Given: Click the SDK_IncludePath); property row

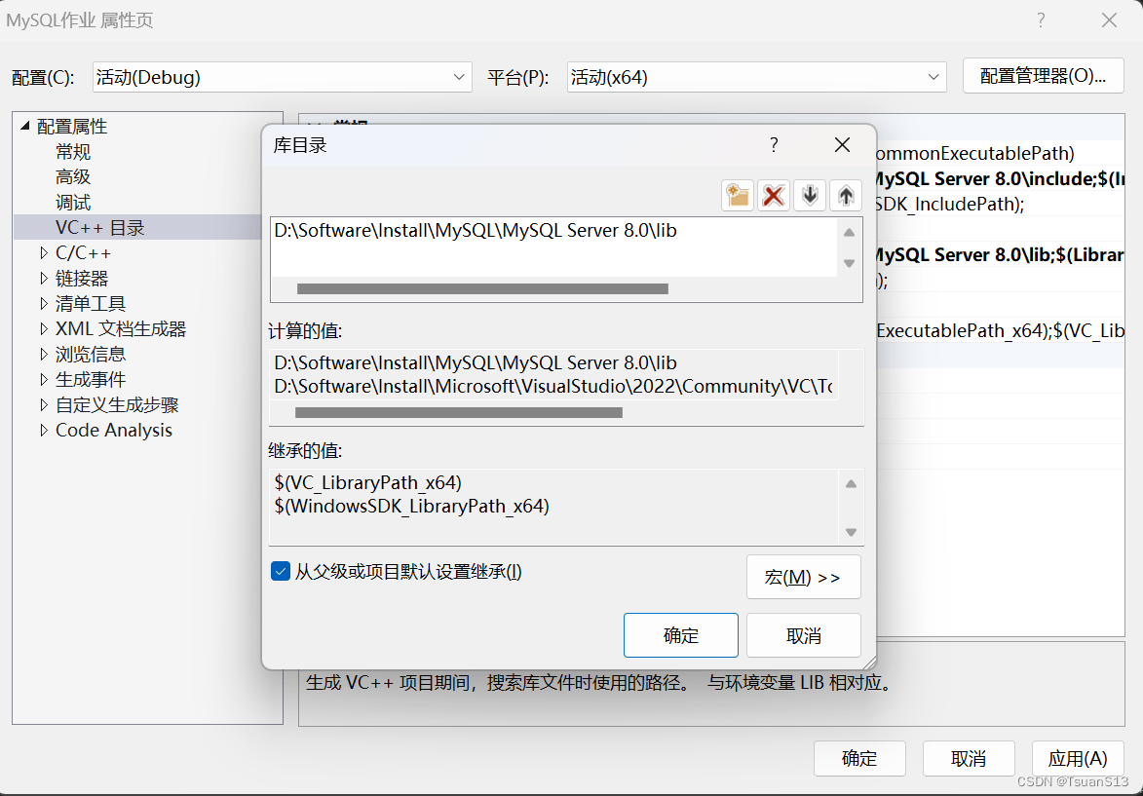Looking at the screenshot, I should pyautogui.click(x=1000, y=204).
